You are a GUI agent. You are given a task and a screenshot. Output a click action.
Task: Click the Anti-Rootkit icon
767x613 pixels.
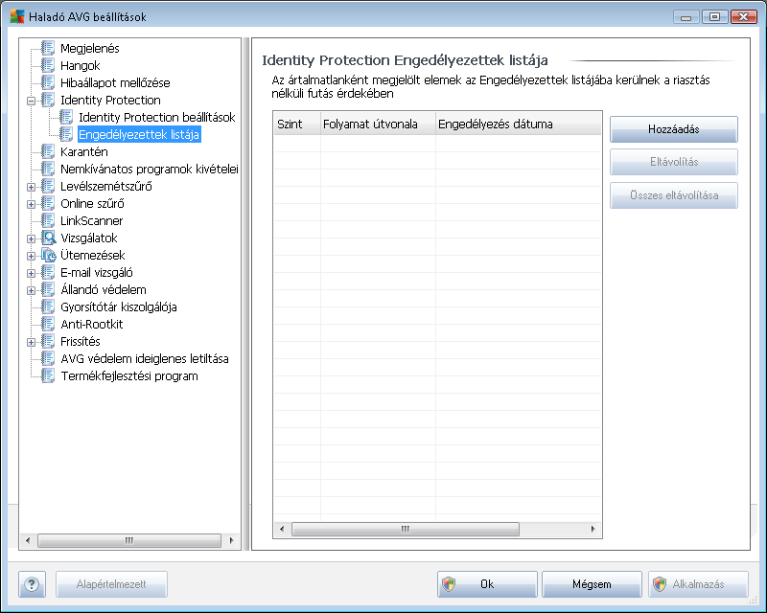click(x=48, y=324)
